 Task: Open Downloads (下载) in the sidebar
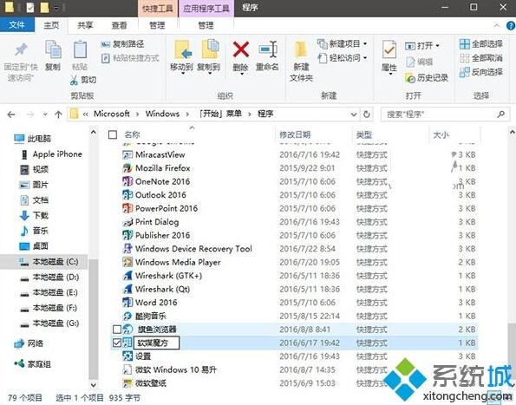coord(34,215)
